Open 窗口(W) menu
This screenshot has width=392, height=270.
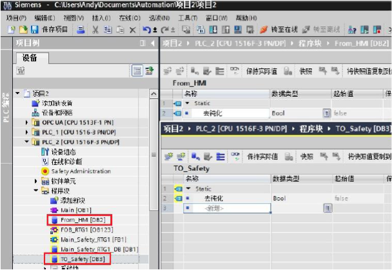pyautogui.click(x=217, y=18)
